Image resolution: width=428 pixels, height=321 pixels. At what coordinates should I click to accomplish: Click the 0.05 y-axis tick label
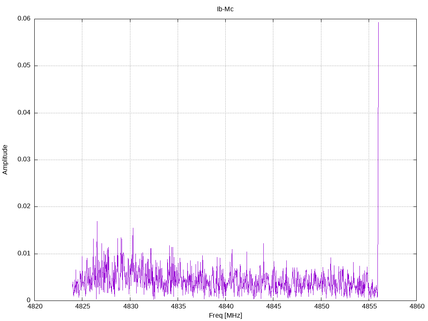point(24,66)
